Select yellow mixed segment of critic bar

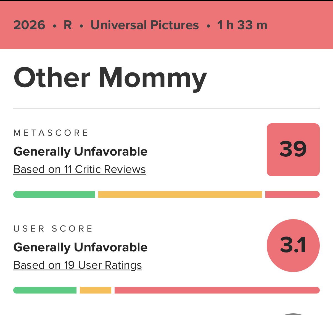coord(180,194)
